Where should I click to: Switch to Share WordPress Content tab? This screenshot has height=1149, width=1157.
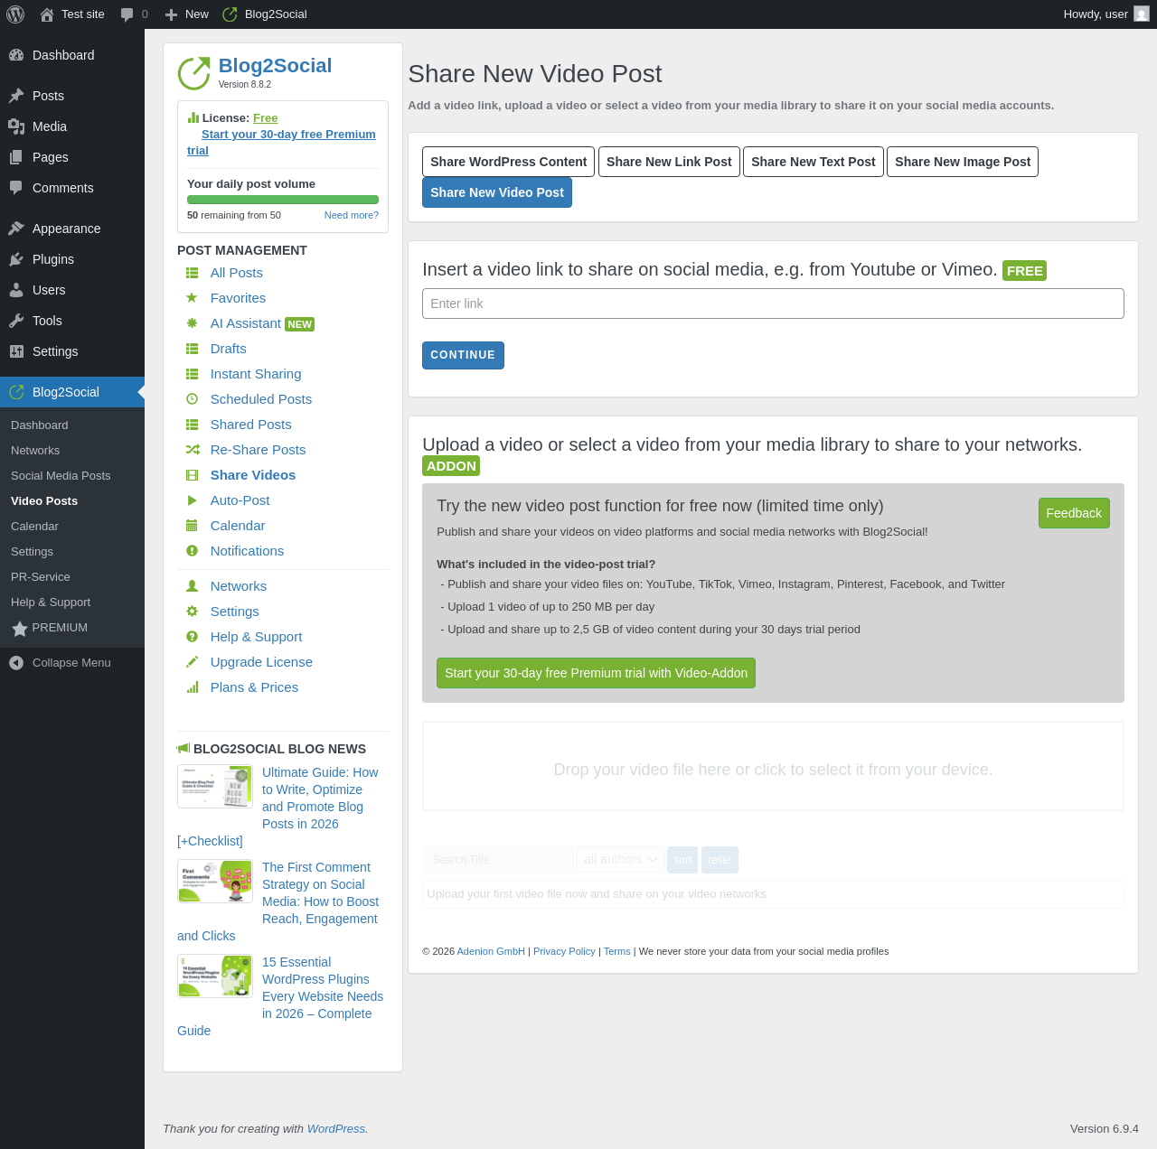click(508, 162)
